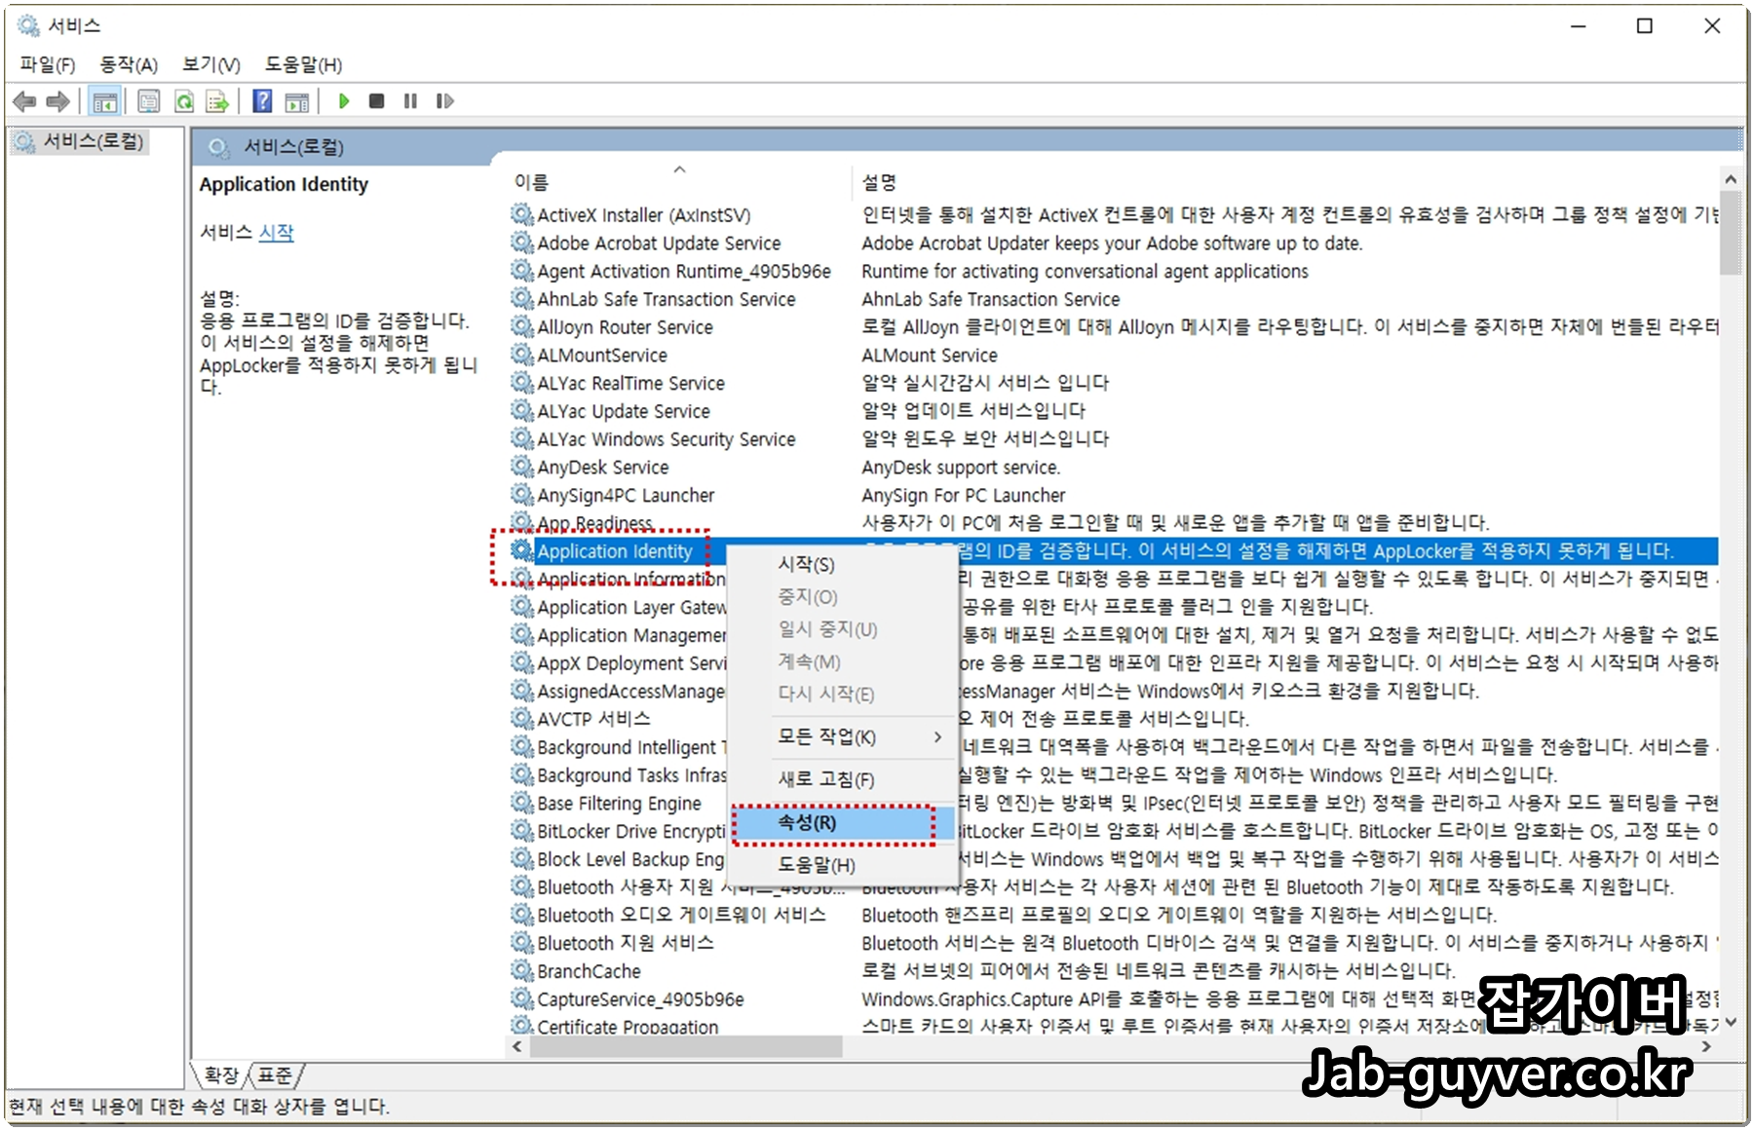Toggle the Action pane toolbar icon
This screenshot has height=1130, width=1754.
tap(297, 100)
